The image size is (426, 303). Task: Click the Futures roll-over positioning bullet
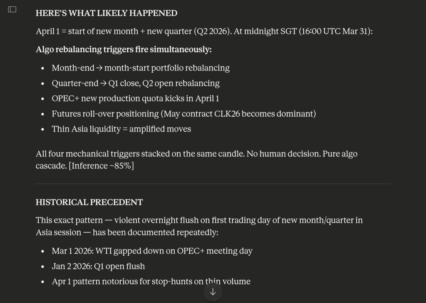pyautogui.click(x=183, y=114)
